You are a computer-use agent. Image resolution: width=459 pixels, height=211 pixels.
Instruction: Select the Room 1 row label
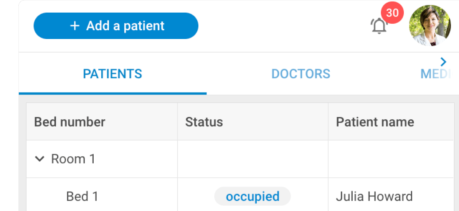tap(73, 159)
